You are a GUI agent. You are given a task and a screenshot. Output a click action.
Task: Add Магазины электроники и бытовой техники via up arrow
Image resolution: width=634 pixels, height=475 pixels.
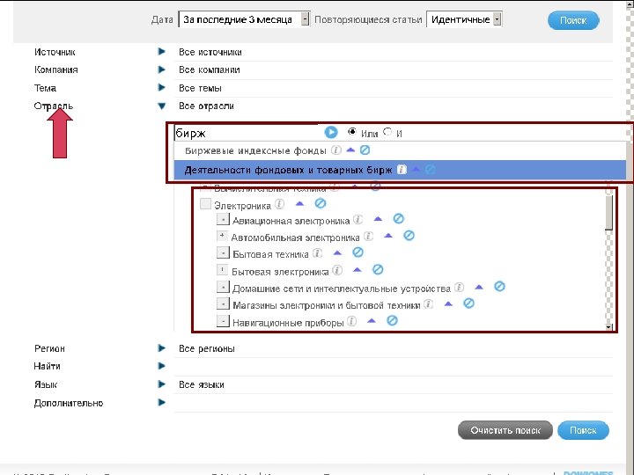(x=448, y=303)
